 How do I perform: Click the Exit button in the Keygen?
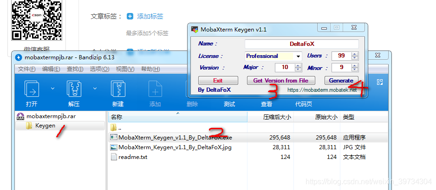pos(218,81)
